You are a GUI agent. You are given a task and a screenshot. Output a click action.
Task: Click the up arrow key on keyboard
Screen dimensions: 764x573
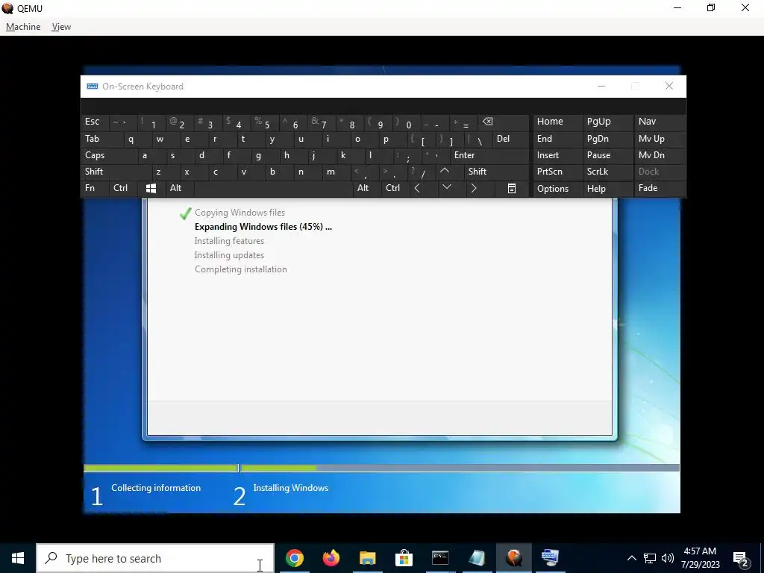[x=445, y=172]
